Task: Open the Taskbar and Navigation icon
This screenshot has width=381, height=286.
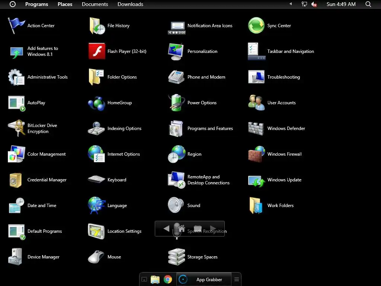Action: pyautogui.click(x=256, y=51)
